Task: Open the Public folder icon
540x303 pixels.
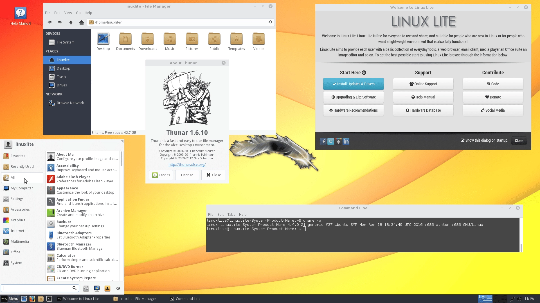Action: [x=214, y=42]
